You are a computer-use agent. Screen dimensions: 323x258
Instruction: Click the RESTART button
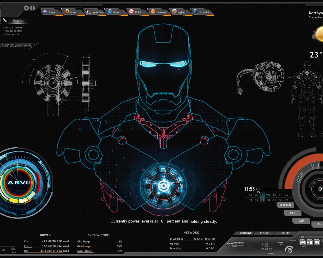[265, 233]
